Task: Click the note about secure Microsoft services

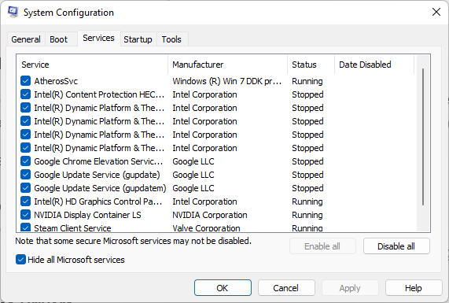Action: point(134,241)
